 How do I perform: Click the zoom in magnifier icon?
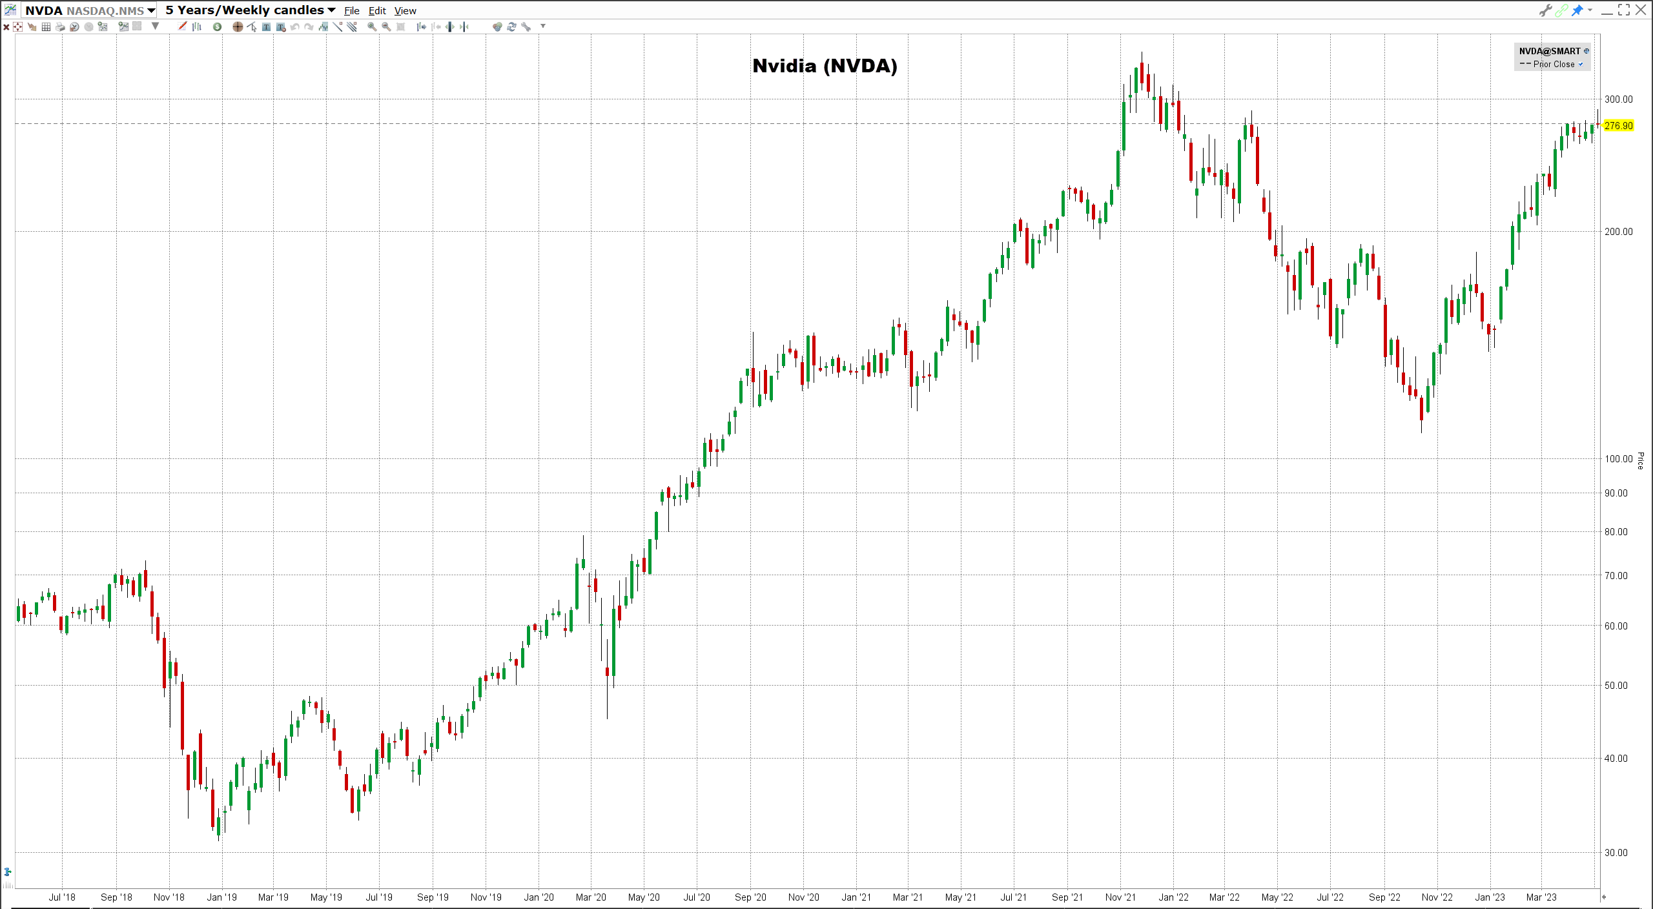[x=372, y=27]
